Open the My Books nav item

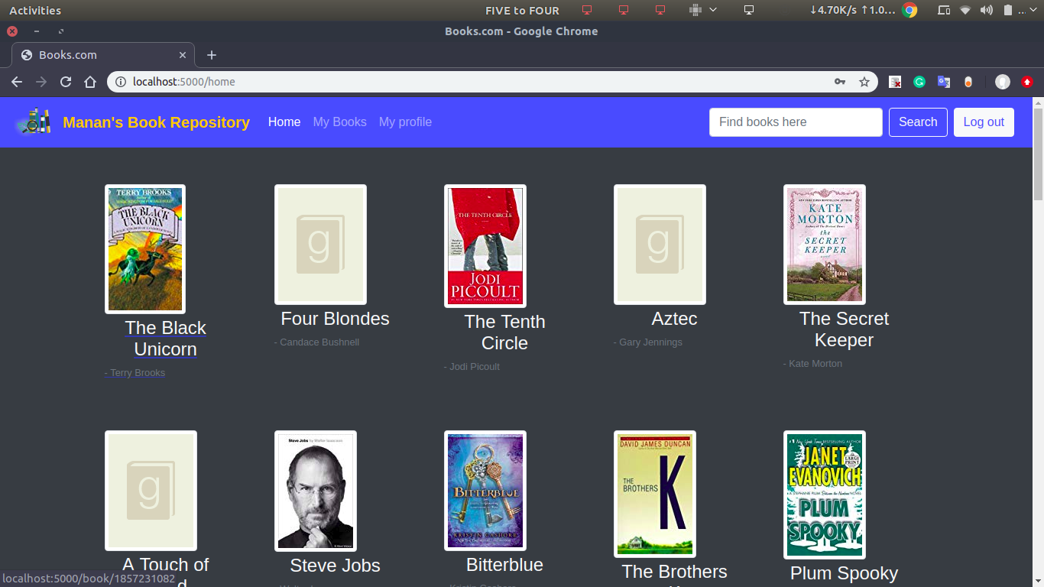pos(339,122)
